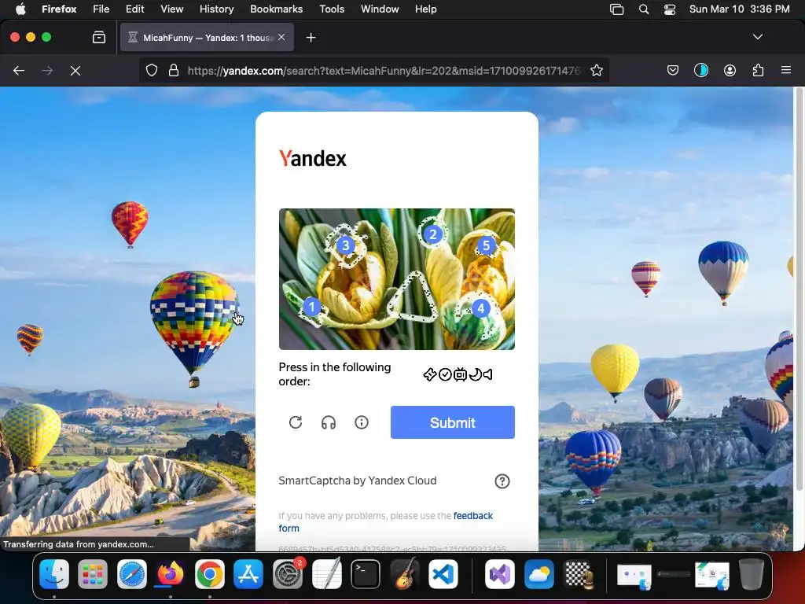
Task: Open Firefox application hamburger menu
Action: tap(785, 70)
